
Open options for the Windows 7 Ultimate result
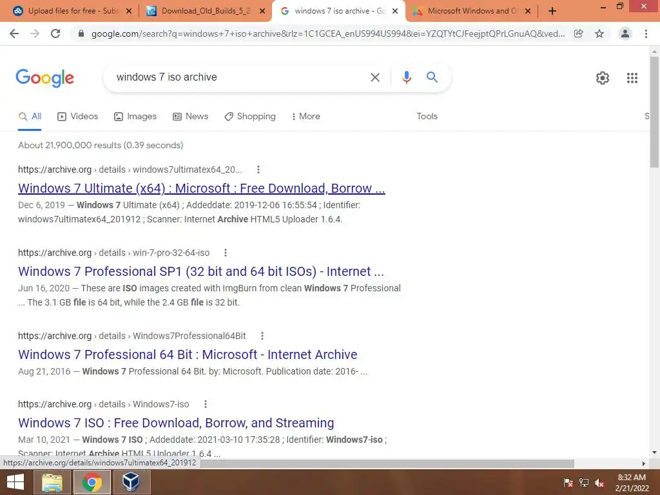[x=258, y=170]
